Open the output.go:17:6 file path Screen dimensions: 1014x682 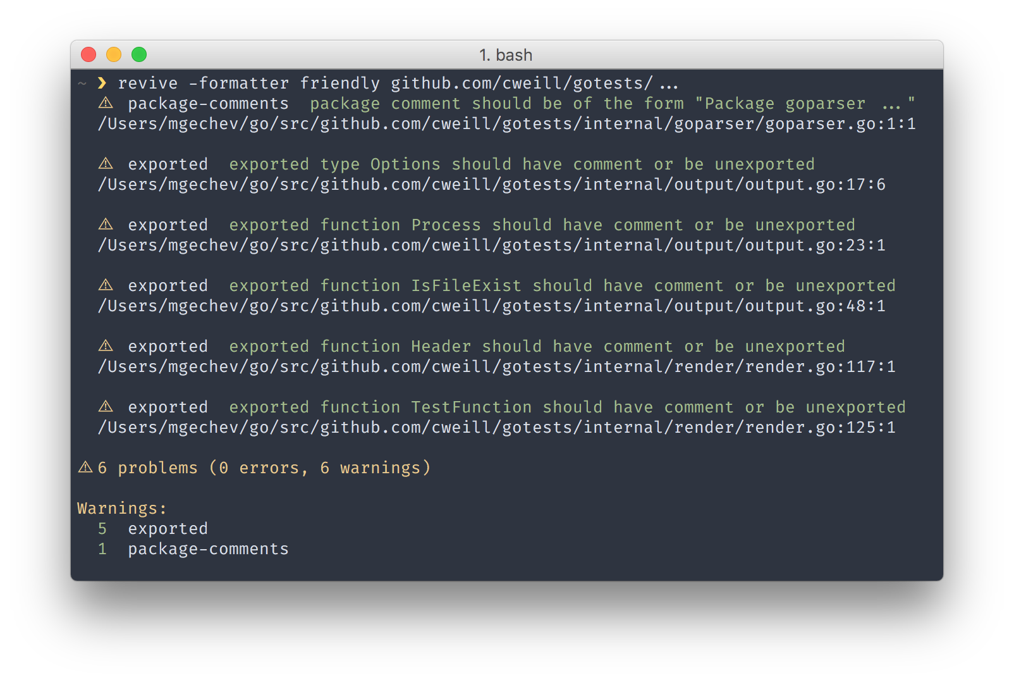pos(491,184)
